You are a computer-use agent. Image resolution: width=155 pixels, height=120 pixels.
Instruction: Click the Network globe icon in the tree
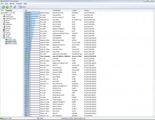click(4, 28)
